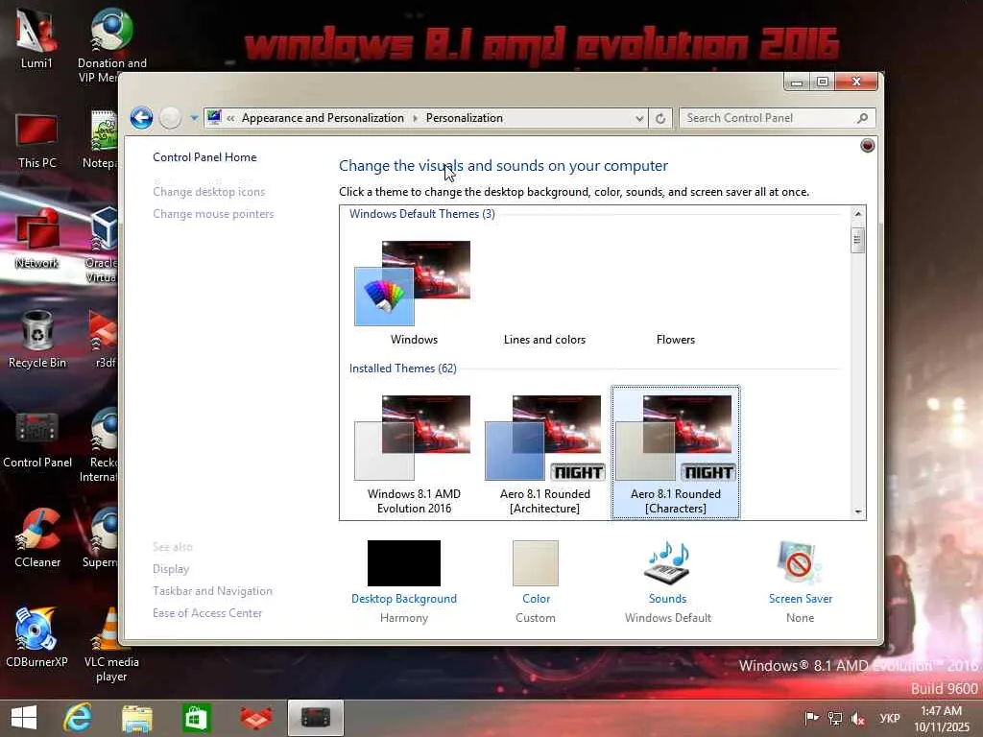
Task: Apply Windows 8.1 AMD Evolution 2016 theme
Action: click(414, 453)
